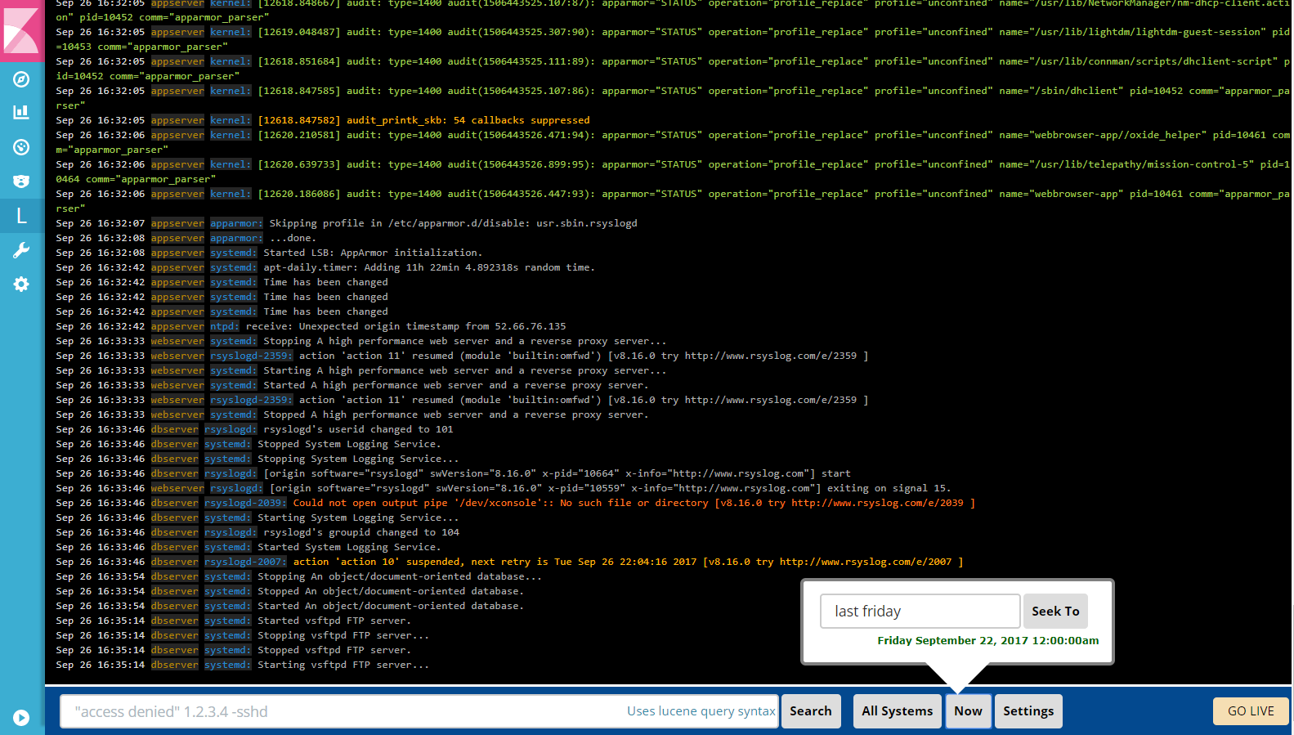Click 'Friday September 22, 2017 12:00:00am' text
Viewport: 1294px width, 735px height.
987,640
